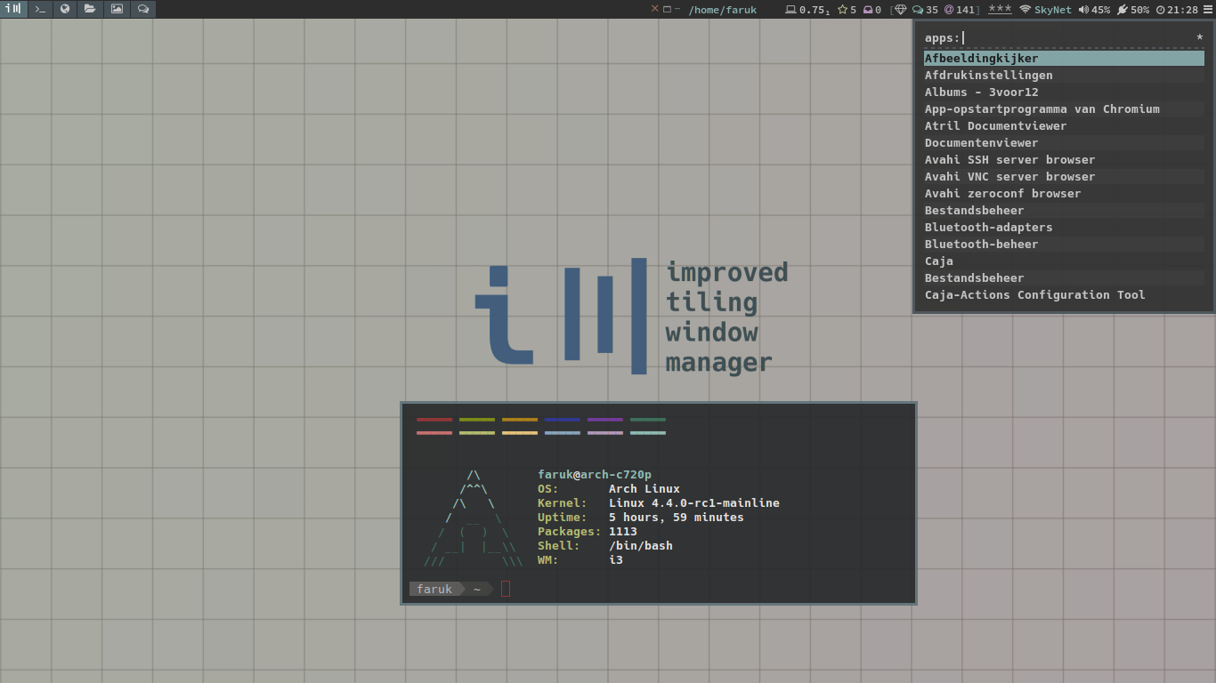Launch Afbeeldingkijker from the apps list

point(1064,59)
